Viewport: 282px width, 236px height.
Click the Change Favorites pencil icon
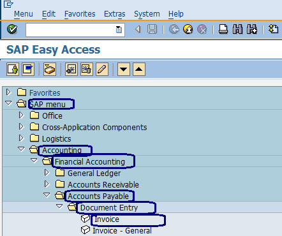(x=102, y=69)
